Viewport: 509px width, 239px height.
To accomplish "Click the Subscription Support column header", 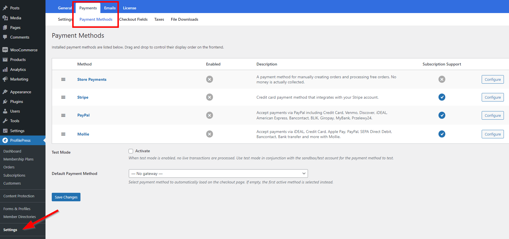I will (x=442, y=64).
